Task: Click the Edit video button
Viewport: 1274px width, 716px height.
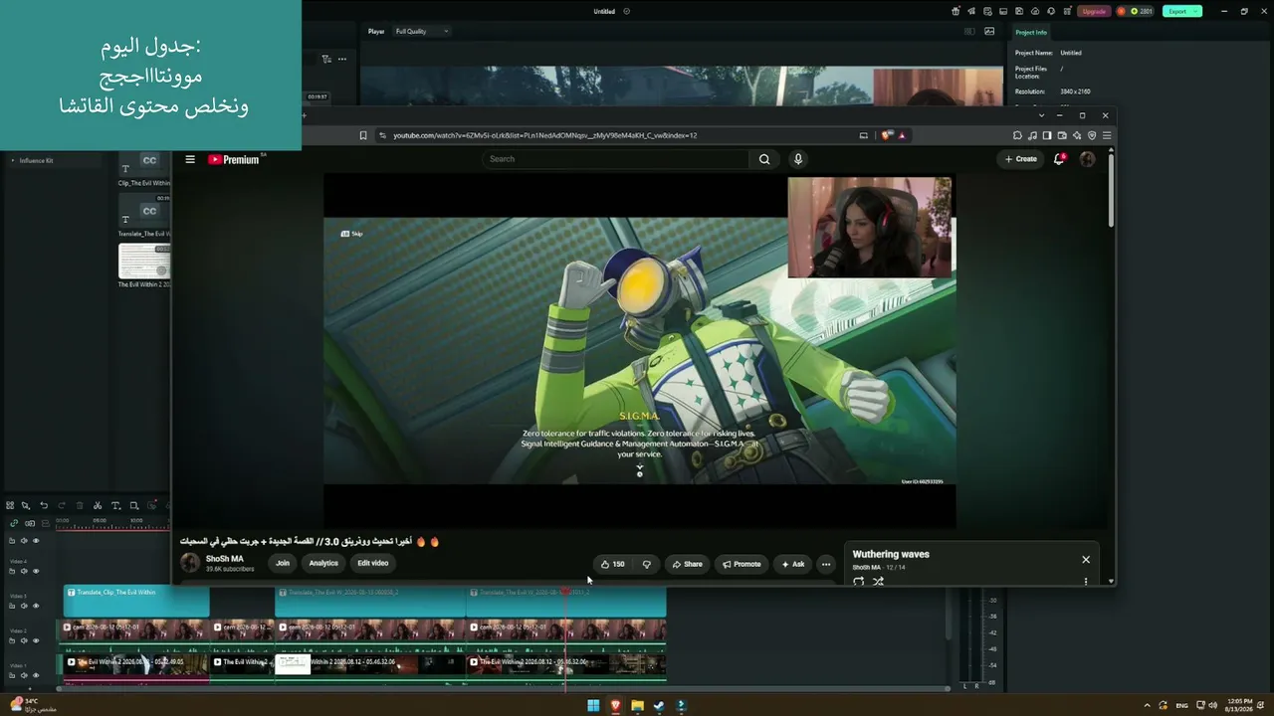Action: click(373, 563)
